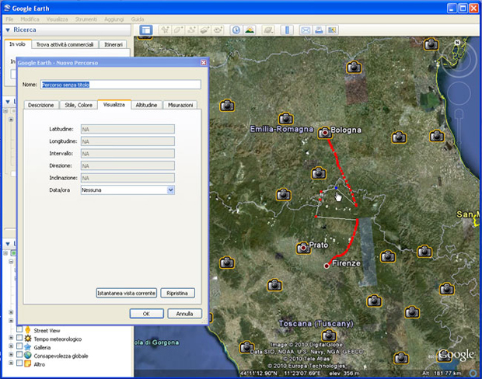
Task: Expand the Consapevolezza globale tree node
Action: click(x=11, y=355)
